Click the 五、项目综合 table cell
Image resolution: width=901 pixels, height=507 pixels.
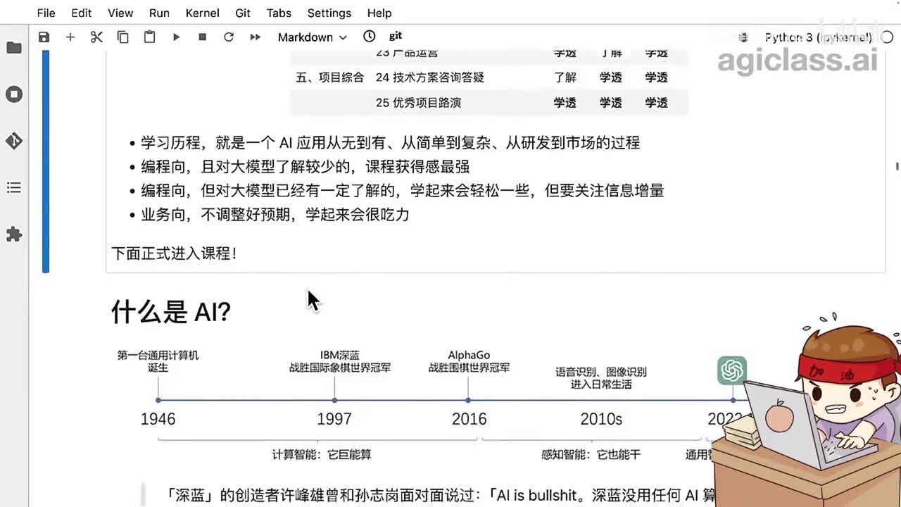[x=330, y=77]
